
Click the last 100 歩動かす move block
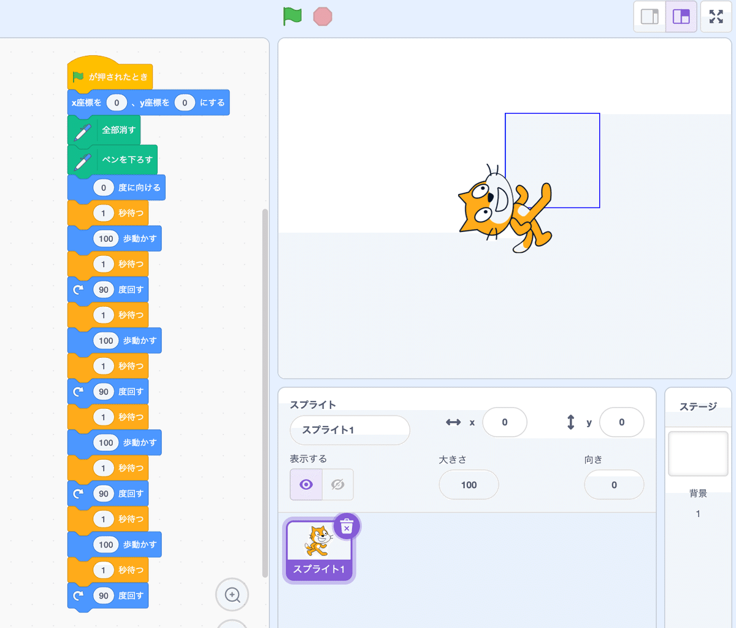115,545
